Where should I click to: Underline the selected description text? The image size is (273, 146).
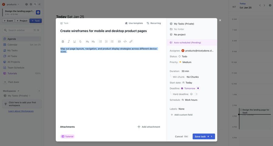(75, 41)
